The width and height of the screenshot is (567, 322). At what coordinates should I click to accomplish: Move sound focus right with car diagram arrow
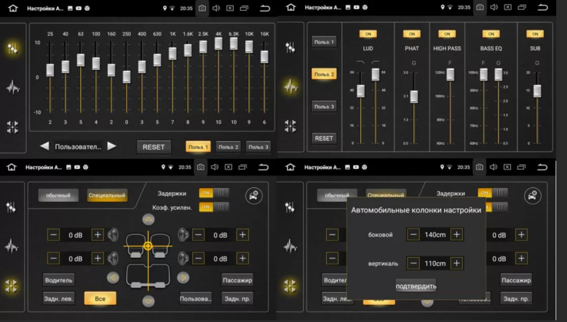click(x=183, y=278)
